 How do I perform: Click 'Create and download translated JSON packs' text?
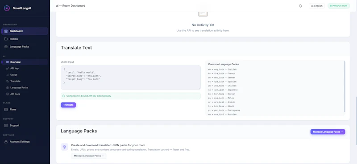pyautogui.click(x=108, y=145)
